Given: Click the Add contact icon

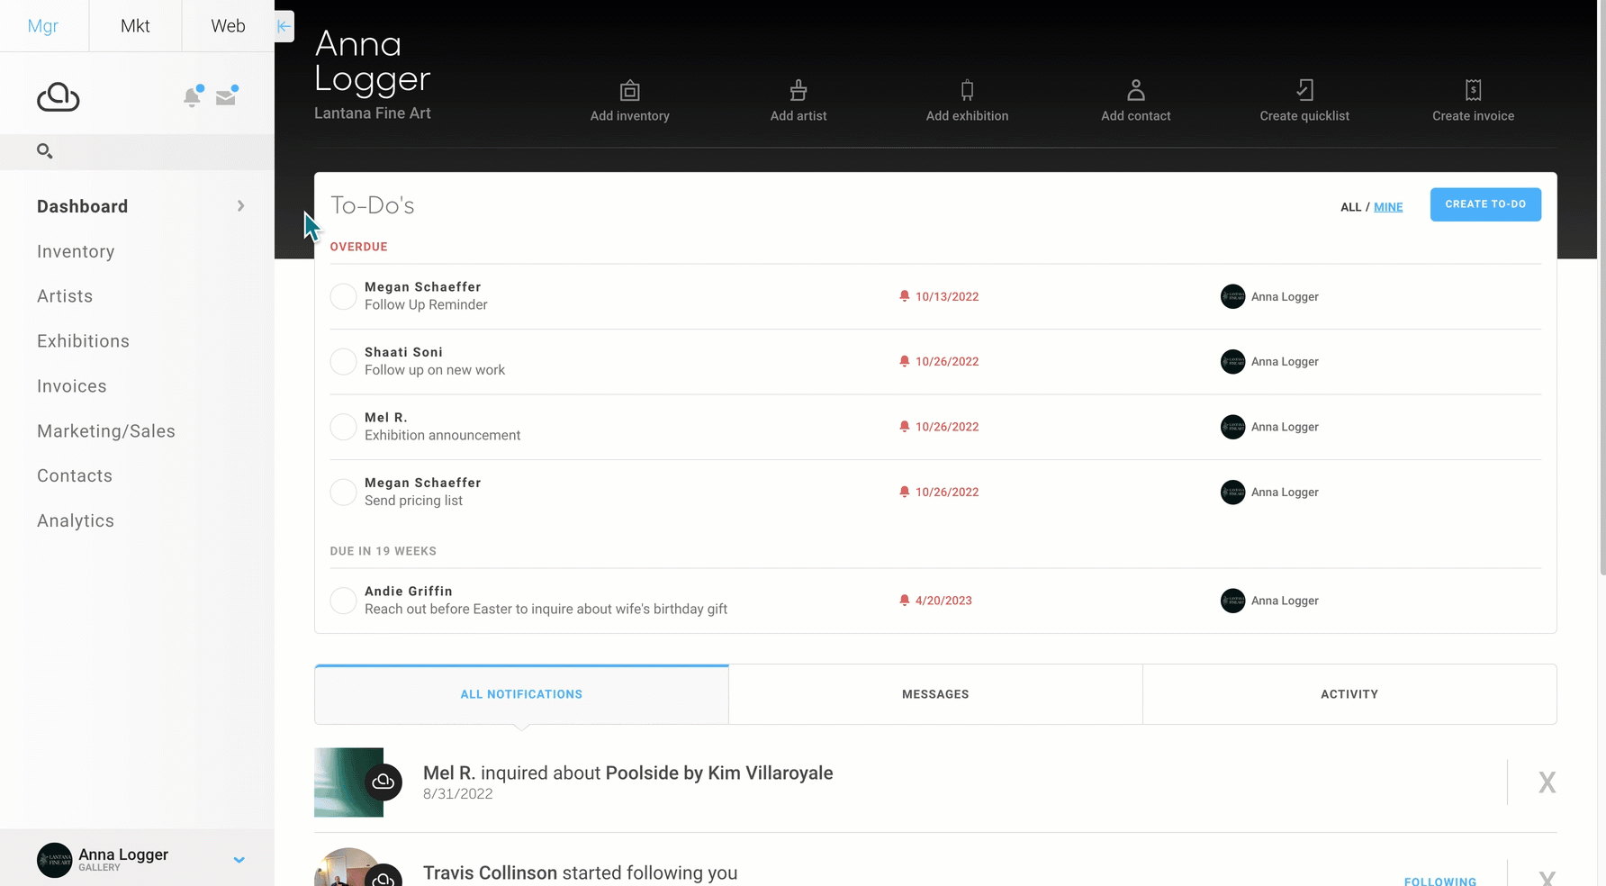Looking at the screenshot, I should tap(1136, 90).
